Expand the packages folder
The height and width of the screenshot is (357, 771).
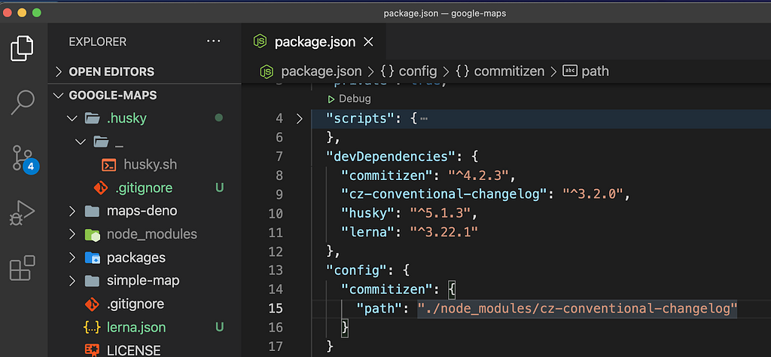click(x=72, y=258)
